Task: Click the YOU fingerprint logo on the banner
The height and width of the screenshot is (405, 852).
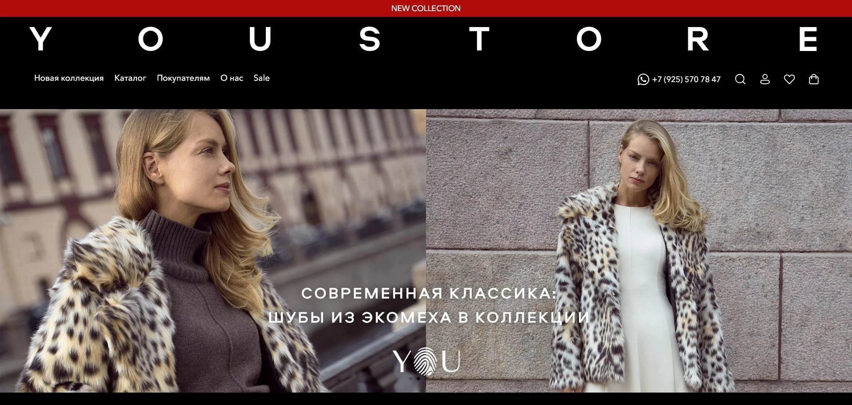Action: tap(426, 361)
